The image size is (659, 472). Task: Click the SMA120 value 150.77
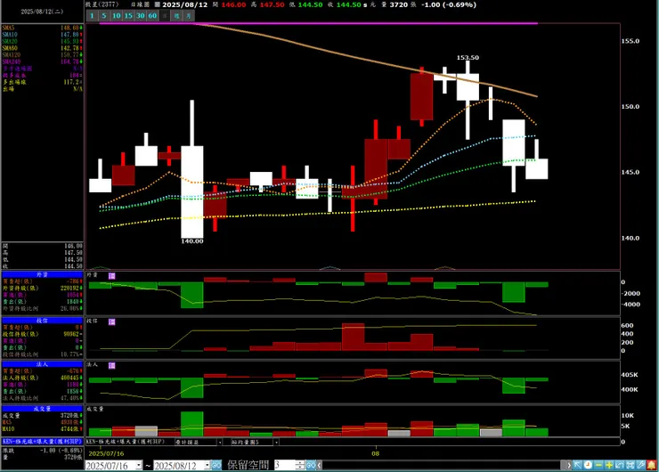[69, 54]
